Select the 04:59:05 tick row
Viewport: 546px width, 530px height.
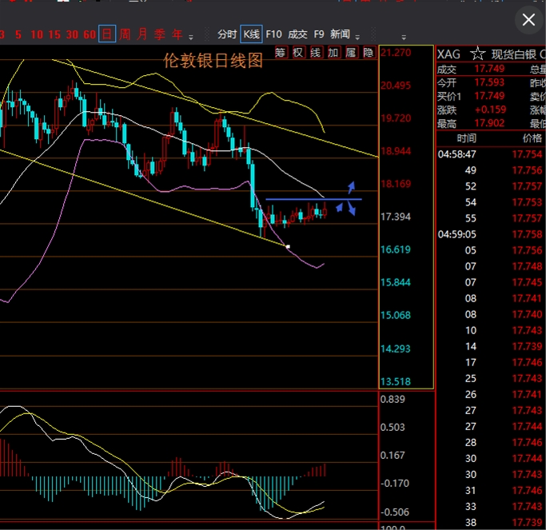[x=490, y=234]
